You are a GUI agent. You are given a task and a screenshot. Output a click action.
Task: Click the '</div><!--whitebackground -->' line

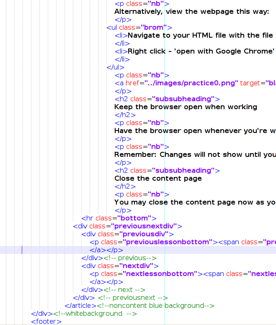click(84, 314)
